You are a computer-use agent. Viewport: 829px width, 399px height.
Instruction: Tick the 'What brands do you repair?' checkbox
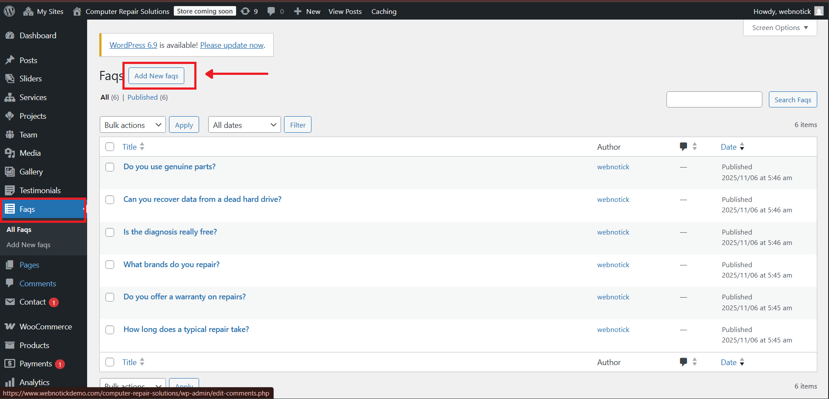pyautogui.click(x=110, y=265)
